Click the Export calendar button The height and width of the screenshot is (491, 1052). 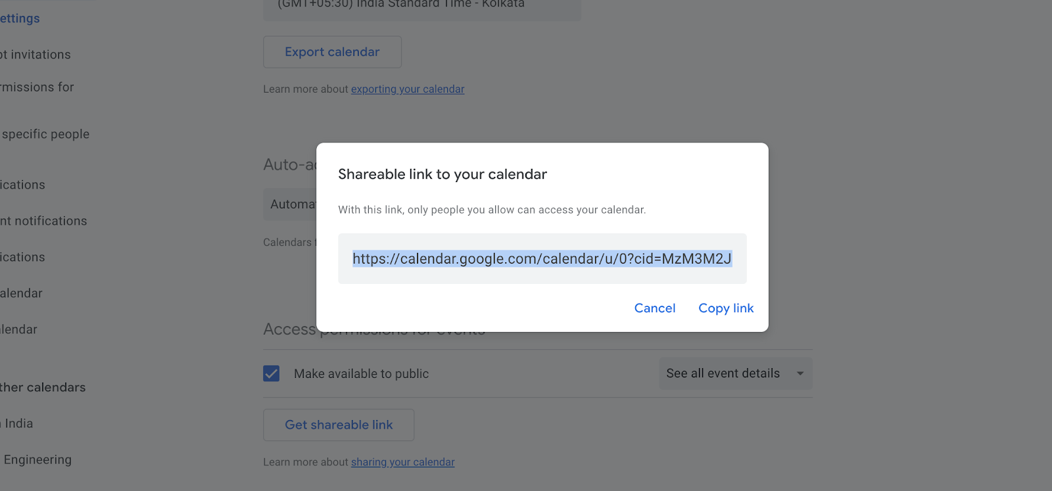click(332, 52)
